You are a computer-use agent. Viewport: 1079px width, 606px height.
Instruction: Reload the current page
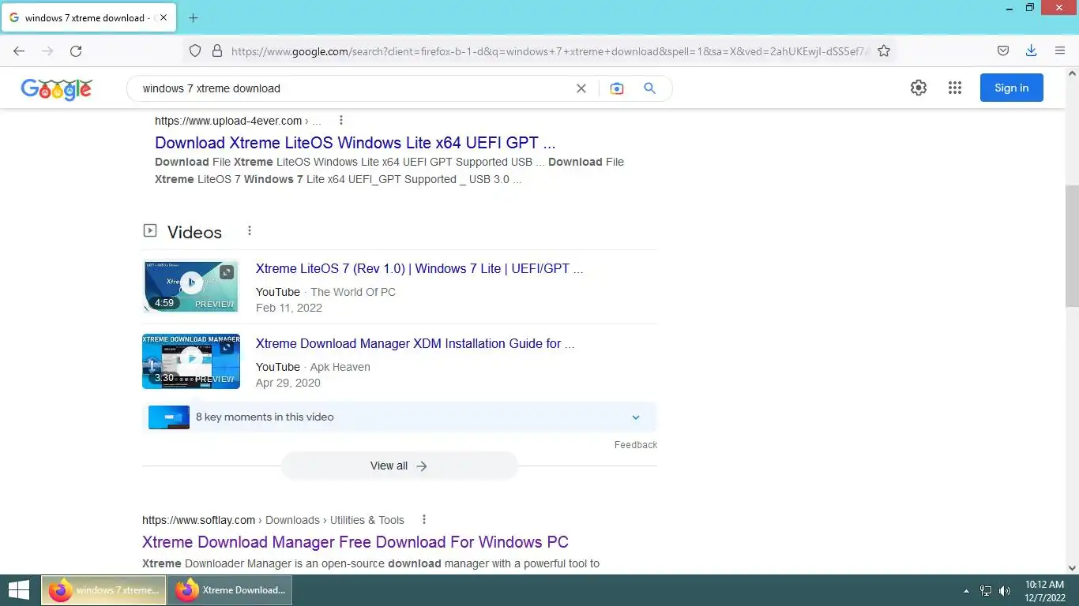tap(76, 51)
